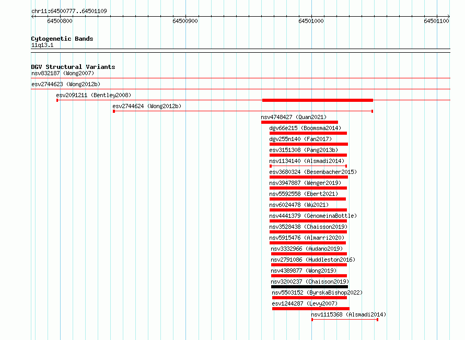This screenshot has width=465, height=340.
Task: Click the black nsv3200237 variant bar
Action: (x=309, y=287)
